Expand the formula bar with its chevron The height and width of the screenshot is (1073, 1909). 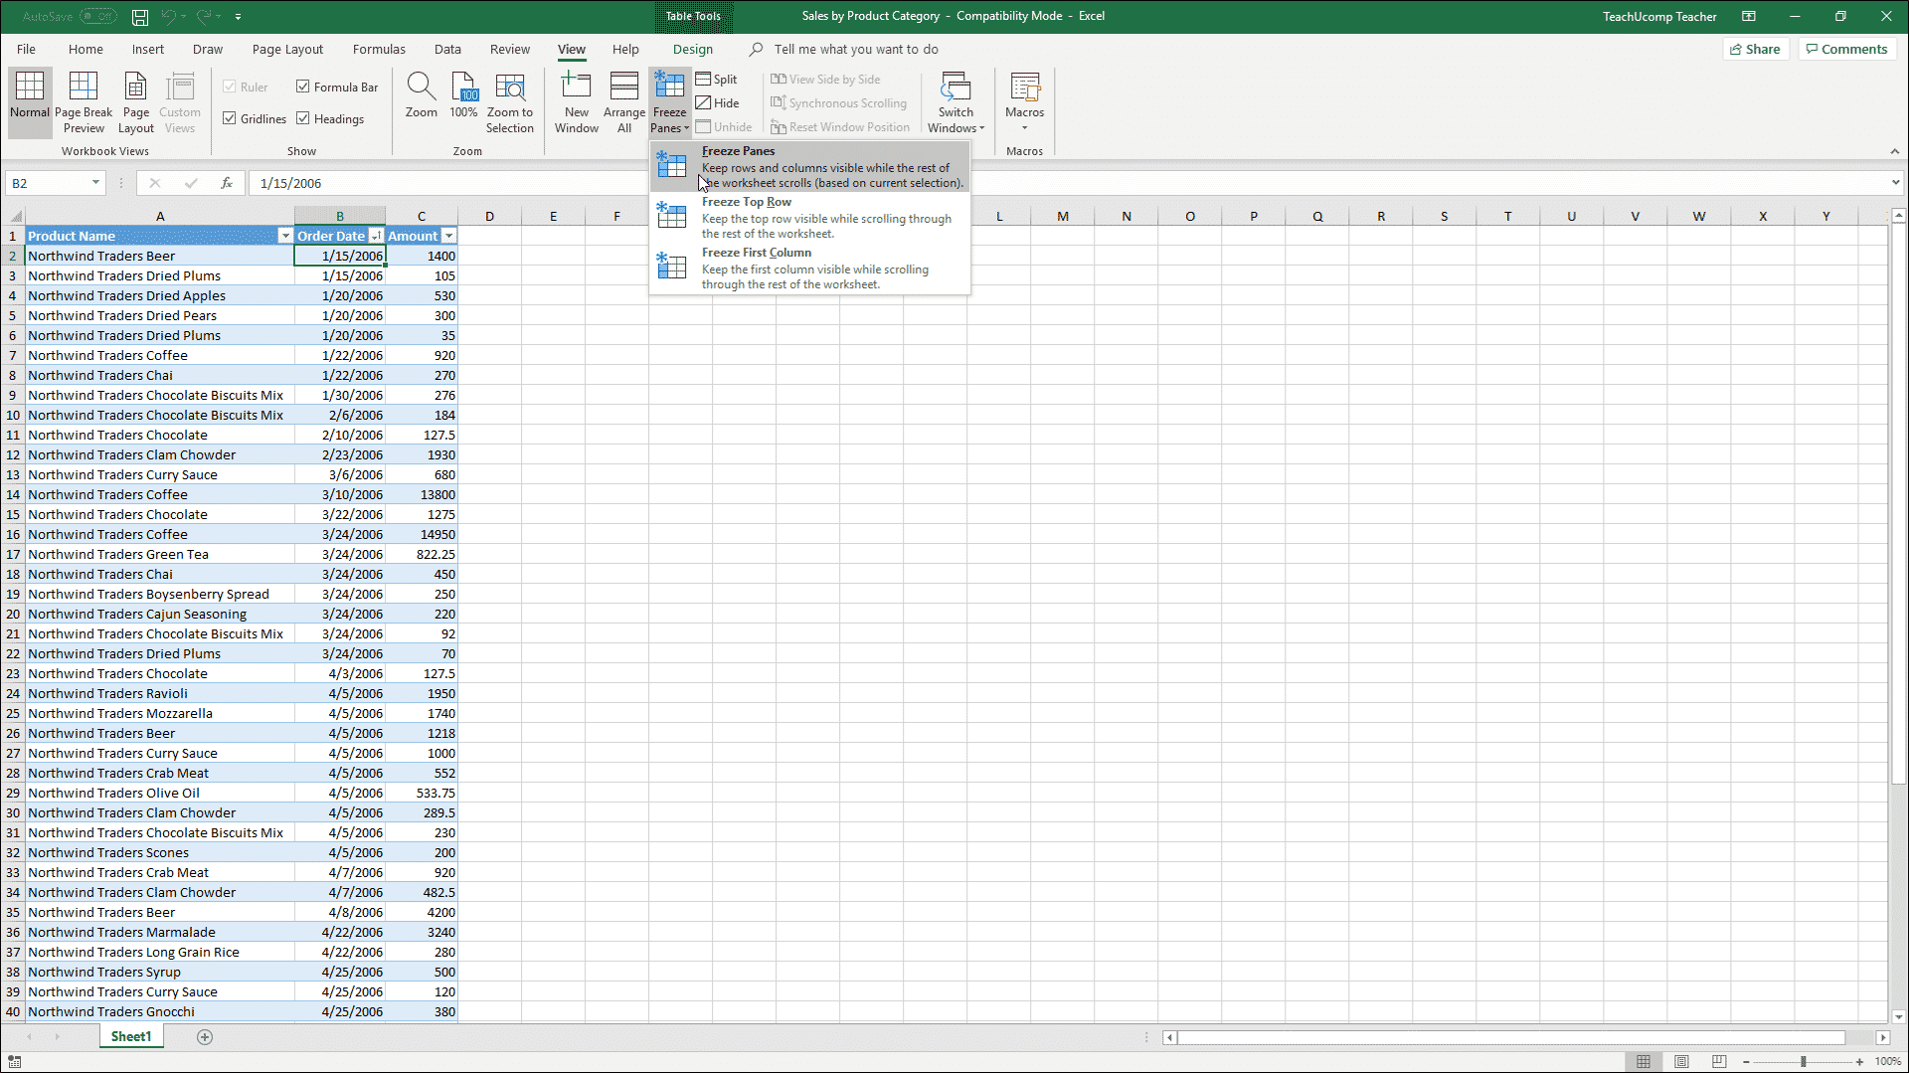1896,183
